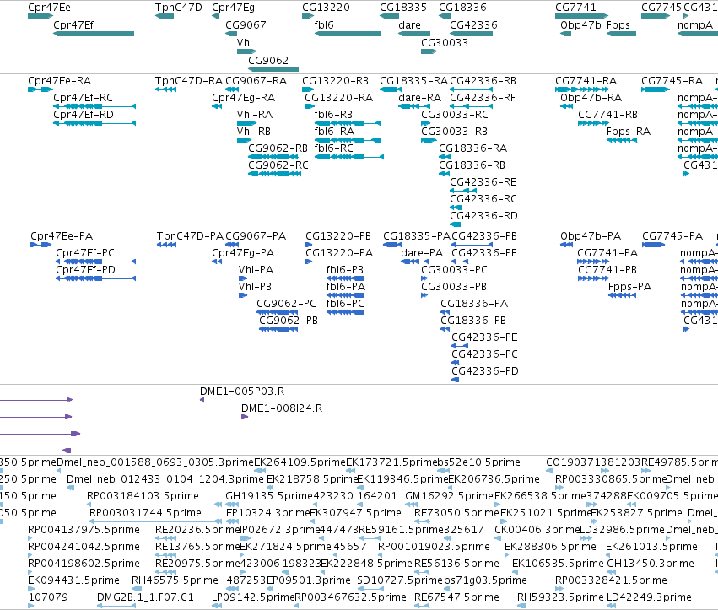
Task: Click the DME1-008I24.R feature
Action: coord(282,408)
